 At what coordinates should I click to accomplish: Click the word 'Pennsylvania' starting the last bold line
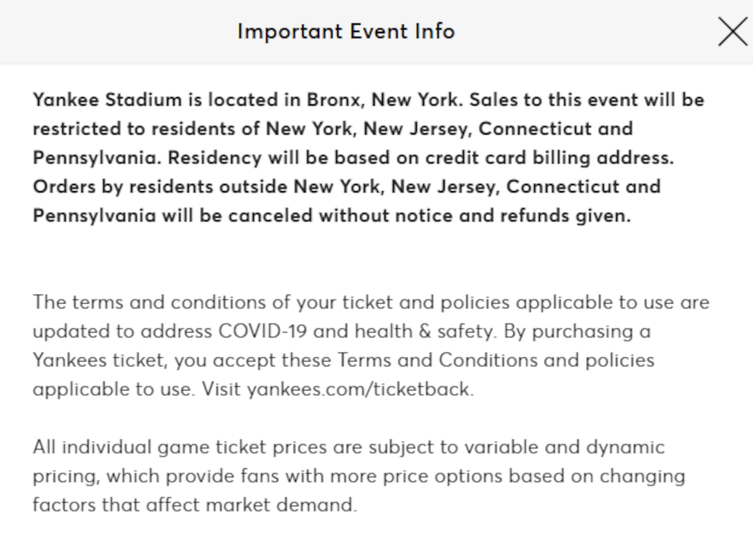click(94, 216)
